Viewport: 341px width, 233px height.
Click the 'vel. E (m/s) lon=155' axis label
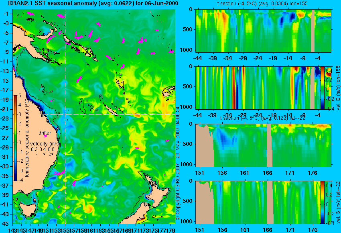(338, 88)
